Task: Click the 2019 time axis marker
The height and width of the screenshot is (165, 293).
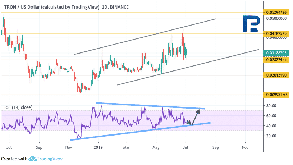Action: coord(98,147)
